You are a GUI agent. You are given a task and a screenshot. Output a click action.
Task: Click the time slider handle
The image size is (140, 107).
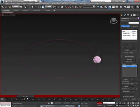click(25, 96)
